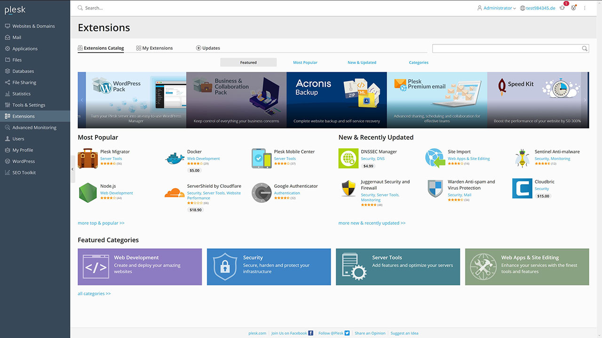Open the Business & Collaboration Pack banner
This screenshot has width=602, height=338.
pyautogui.click(x=237, y=100)
